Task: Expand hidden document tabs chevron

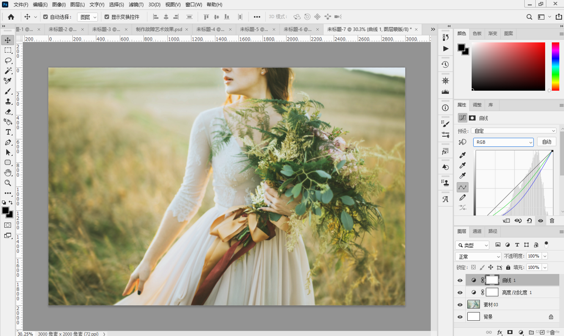Action: pyautogui.click(x=433, y=29)
